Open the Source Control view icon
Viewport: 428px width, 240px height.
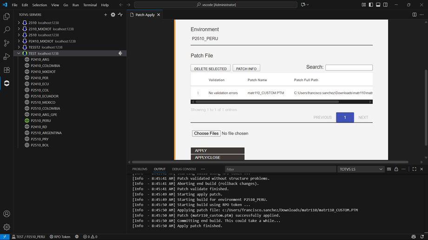(x=7, y=43)
